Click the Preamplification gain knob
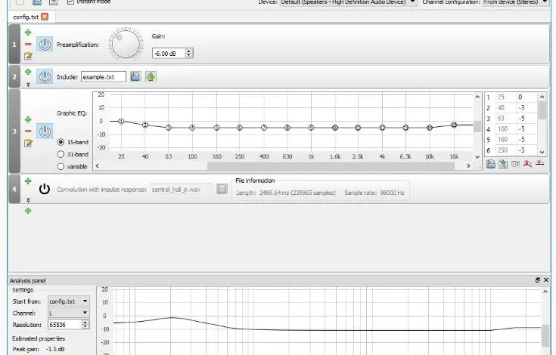 coord(126,45)
